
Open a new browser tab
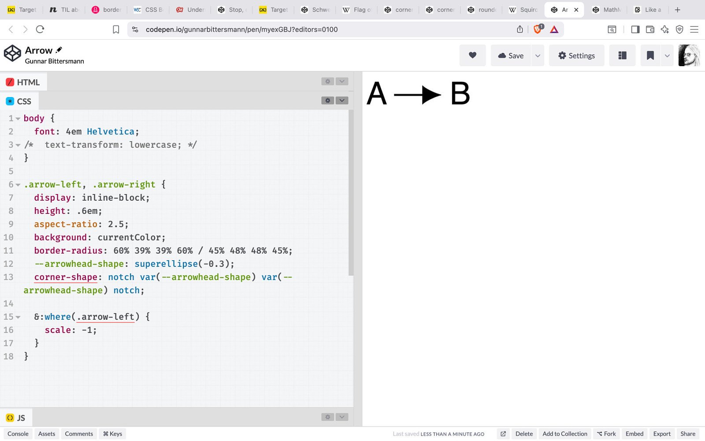(x=678, y=10)
